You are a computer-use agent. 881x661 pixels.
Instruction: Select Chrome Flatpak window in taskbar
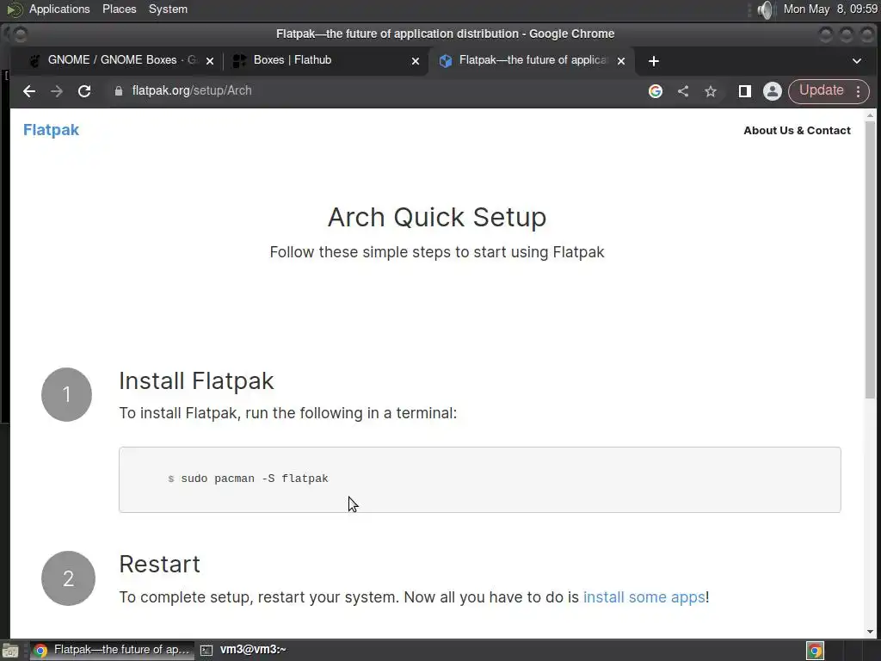pyautogui.click(x=112, y=650)
